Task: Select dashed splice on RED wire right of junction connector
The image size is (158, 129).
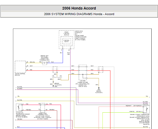Action: [101, 70]
